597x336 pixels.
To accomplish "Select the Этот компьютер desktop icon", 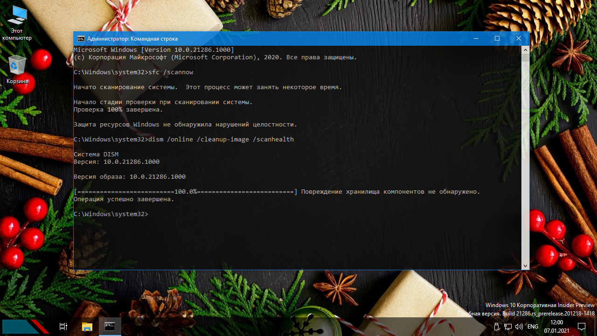I will [x=17, y=23].
